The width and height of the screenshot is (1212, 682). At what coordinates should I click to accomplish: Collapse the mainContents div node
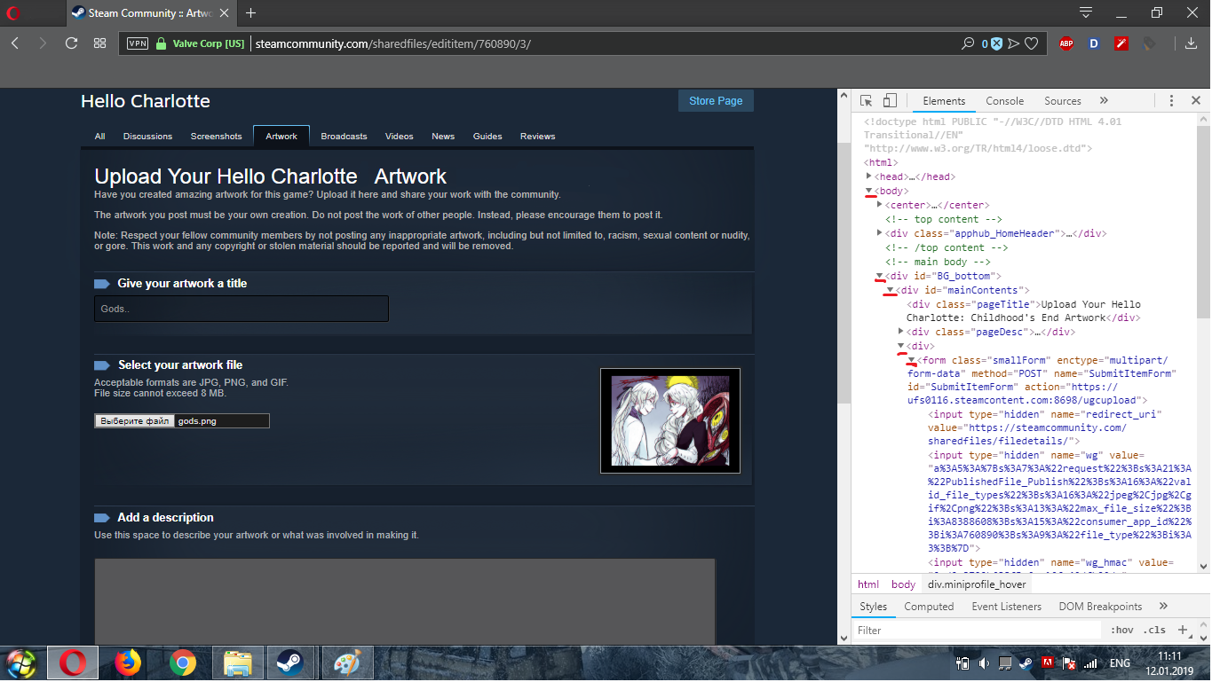pos(891,290)
